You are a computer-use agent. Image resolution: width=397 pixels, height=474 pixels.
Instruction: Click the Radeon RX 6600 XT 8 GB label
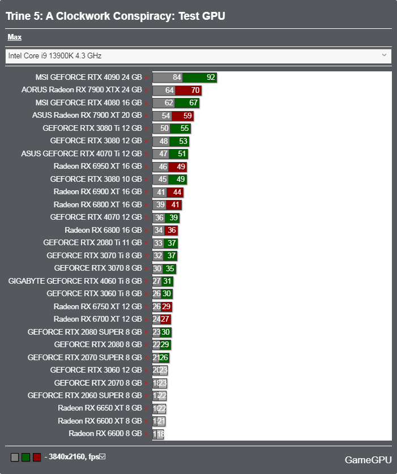[x=100, y=421]
